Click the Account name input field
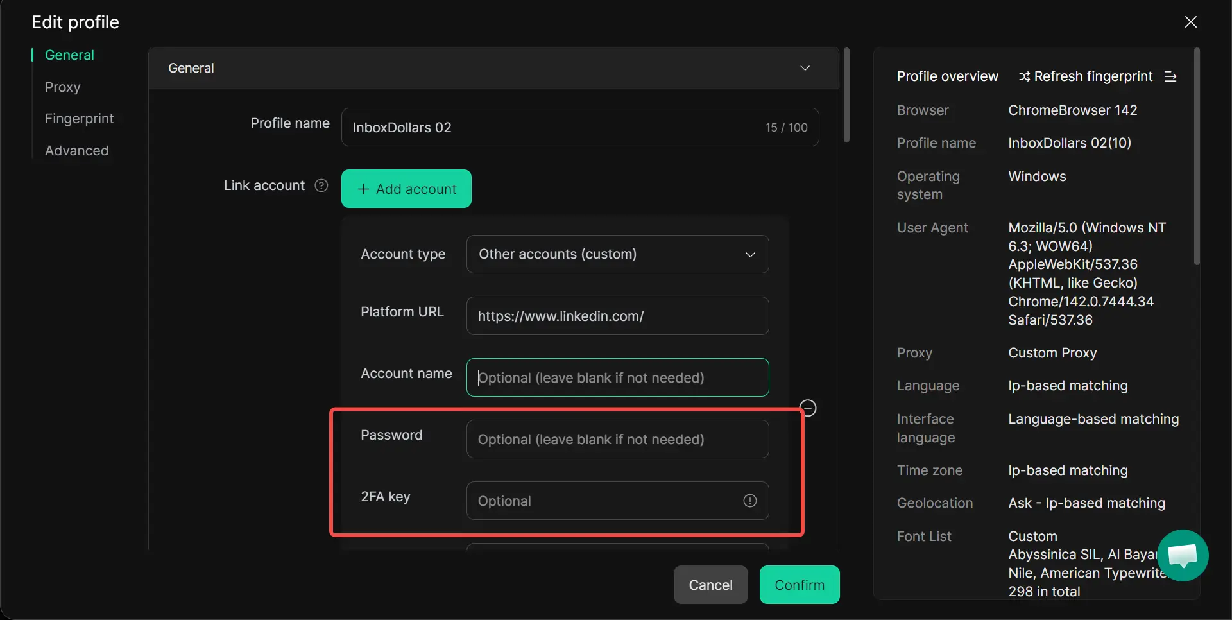 point(617,377)
